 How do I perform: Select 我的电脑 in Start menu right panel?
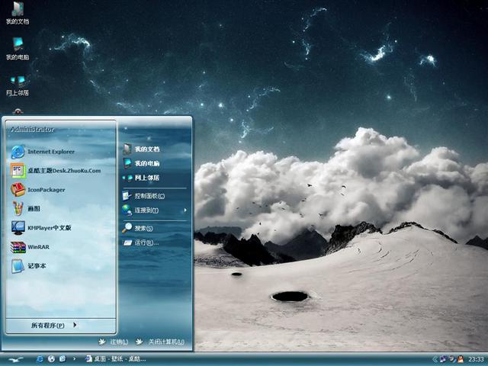pos(146,163)
